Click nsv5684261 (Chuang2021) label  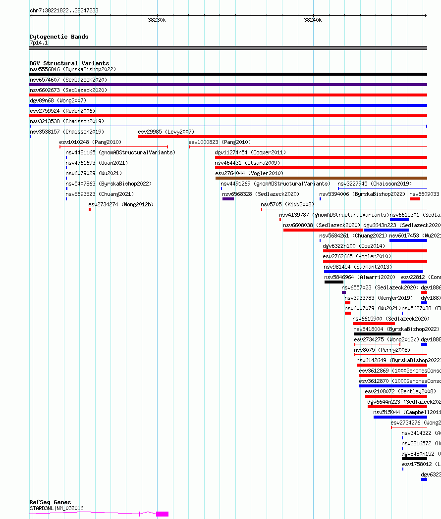353,236
